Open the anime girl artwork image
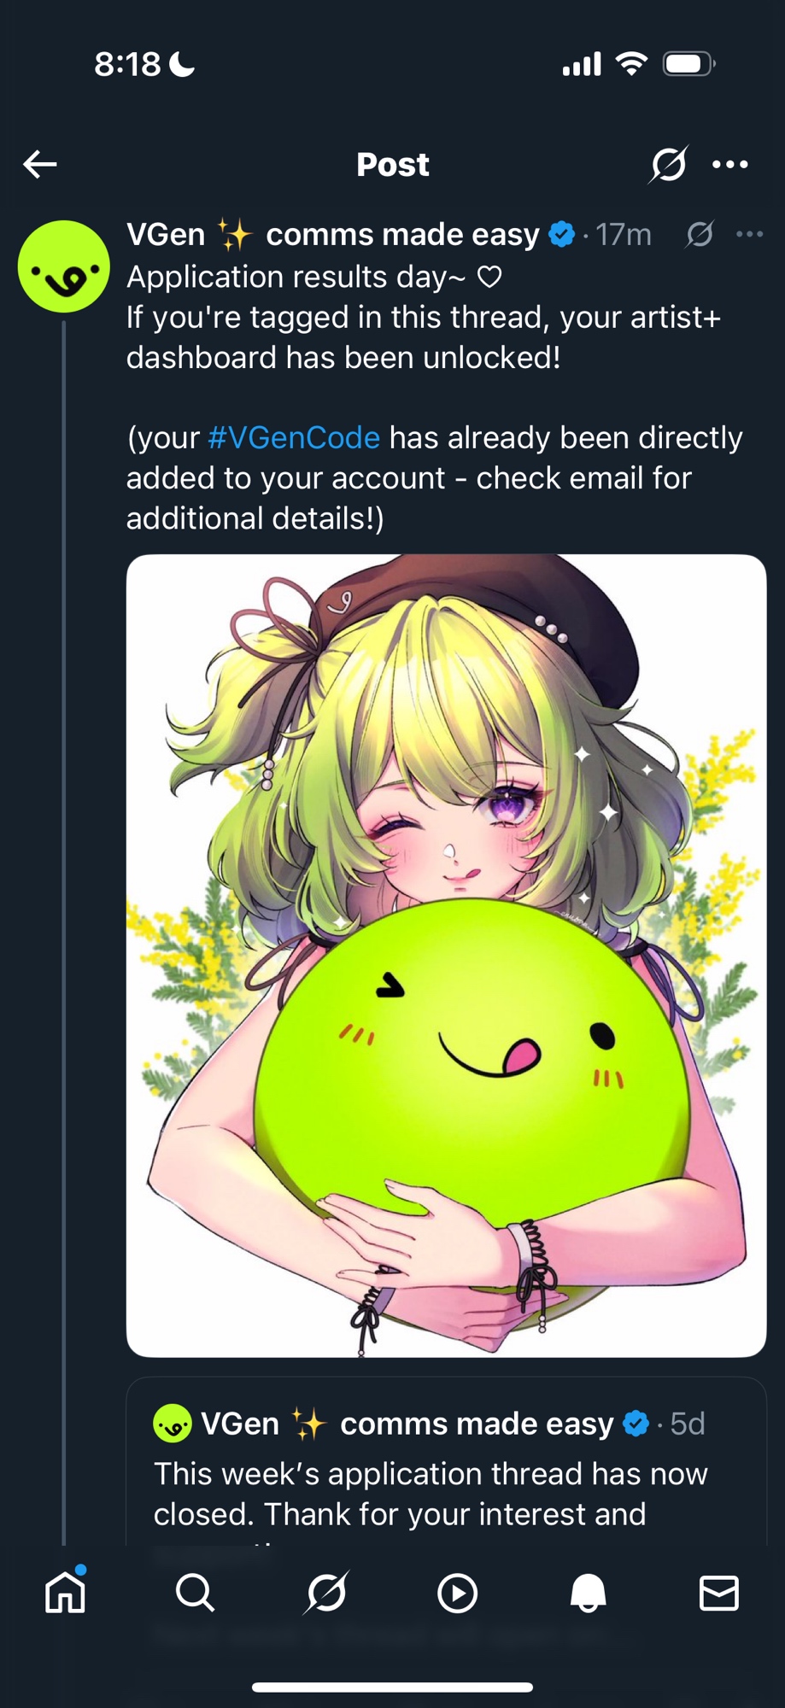Screen dimensions: 785x1708 446,956
